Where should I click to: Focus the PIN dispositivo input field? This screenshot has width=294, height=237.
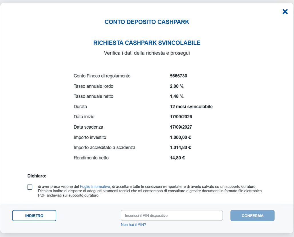[172, 216]
